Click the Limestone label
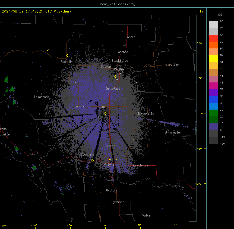The image size is (234, 229). click(42, 97)
